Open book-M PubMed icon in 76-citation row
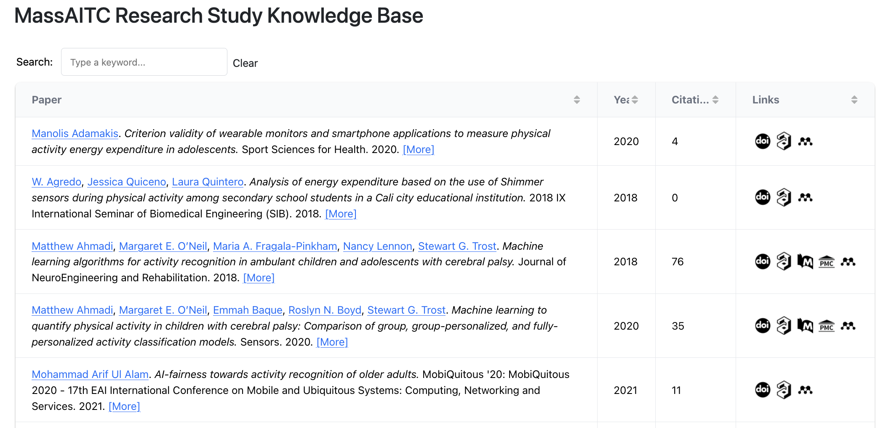The image size is (886, 428). [805, 262]
